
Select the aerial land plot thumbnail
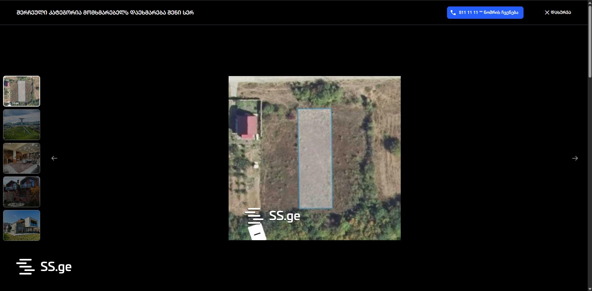pos(22,91)
